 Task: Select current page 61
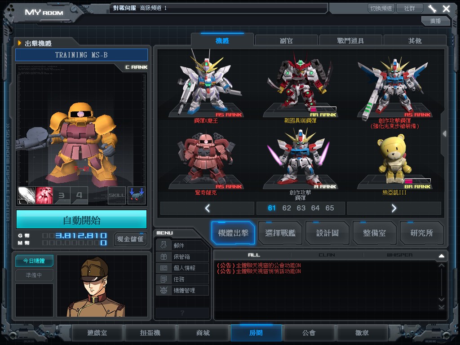[272, 208]
